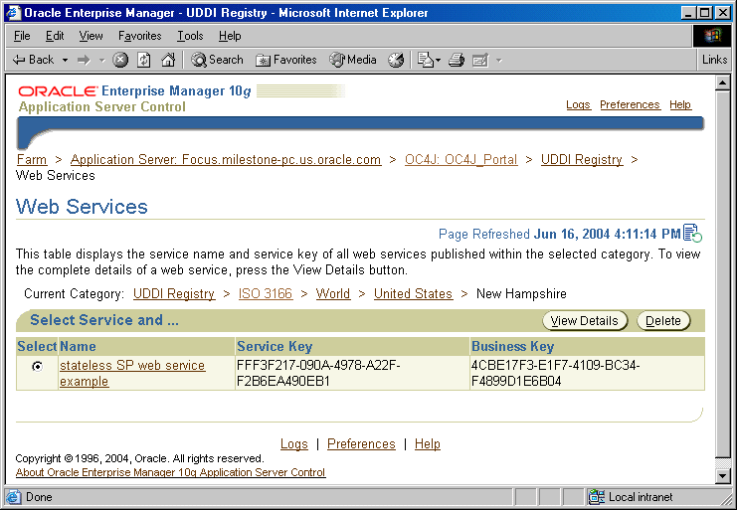Reload the page with the browser Refresh icon
This screenshot has height=510, width=737.
(144, 60)
